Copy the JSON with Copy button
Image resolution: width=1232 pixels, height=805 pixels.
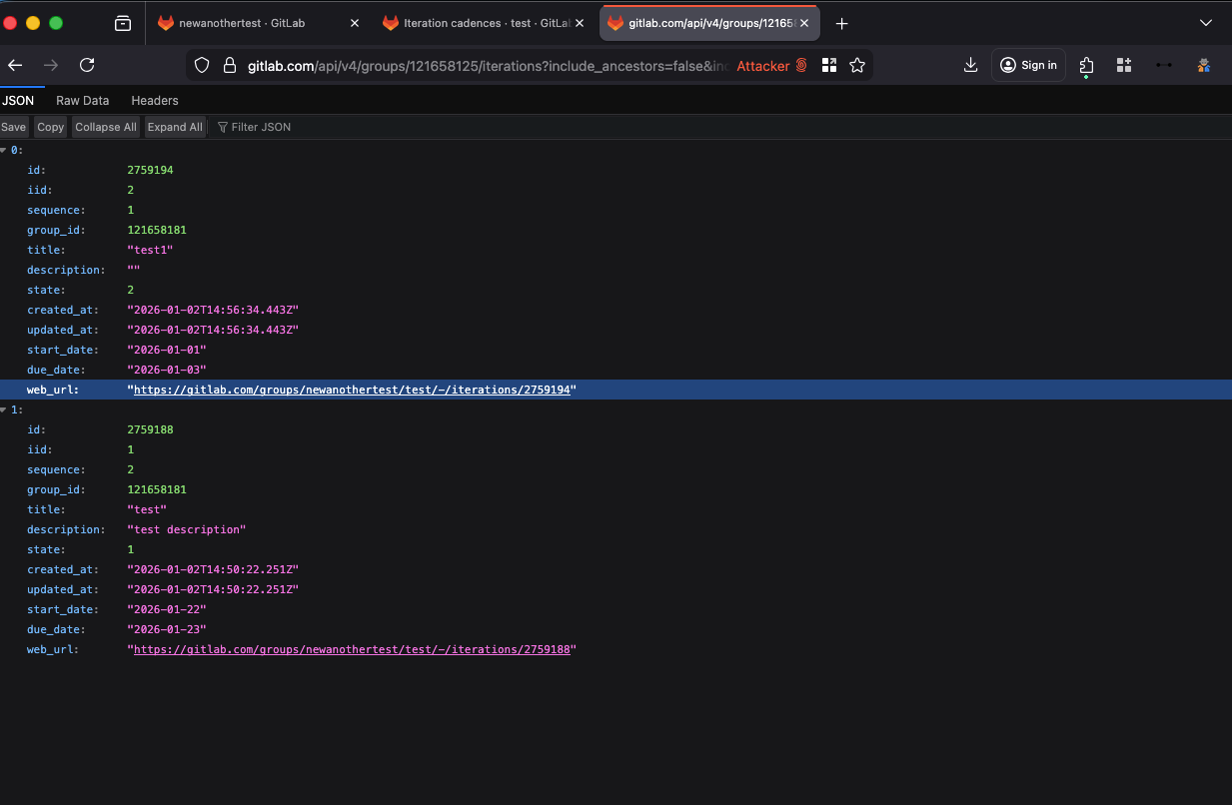(x=50, y=127)
